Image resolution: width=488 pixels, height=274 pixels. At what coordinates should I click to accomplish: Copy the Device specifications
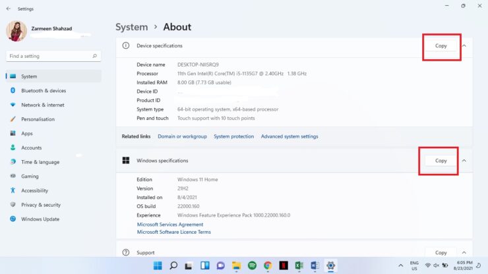click(441, 45)
